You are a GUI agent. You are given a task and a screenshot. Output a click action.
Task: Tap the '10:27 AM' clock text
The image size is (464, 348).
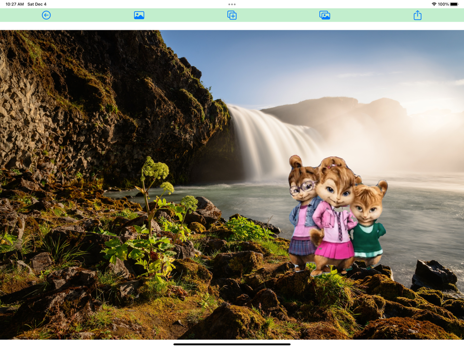click(x=15, y=4)
